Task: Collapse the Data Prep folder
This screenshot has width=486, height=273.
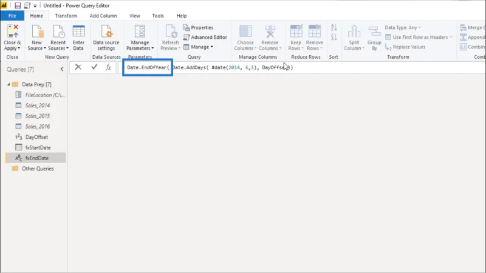Action: [x=9, y=84]
